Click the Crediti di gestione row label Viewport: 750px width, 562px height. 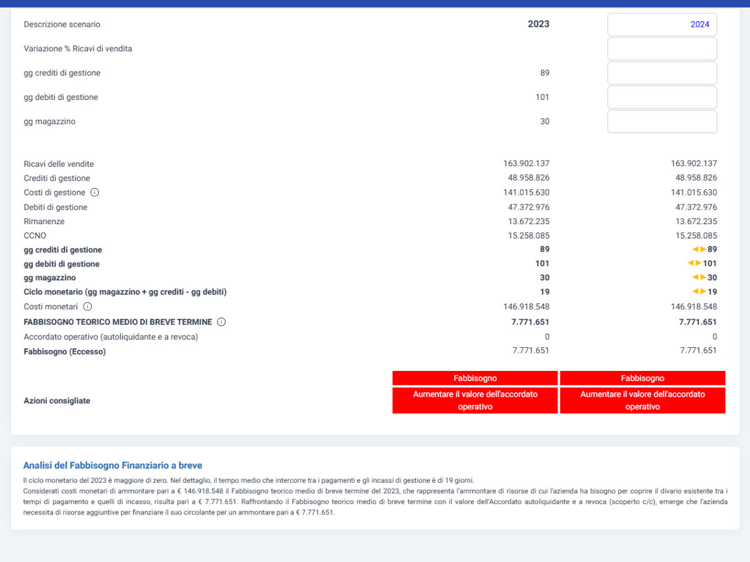point(57,179)
